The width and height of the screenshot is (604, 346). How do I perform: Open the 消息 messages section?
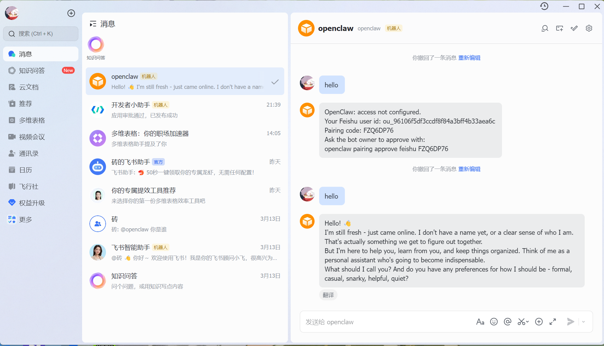pyautogui.click(x=41, y=54)
